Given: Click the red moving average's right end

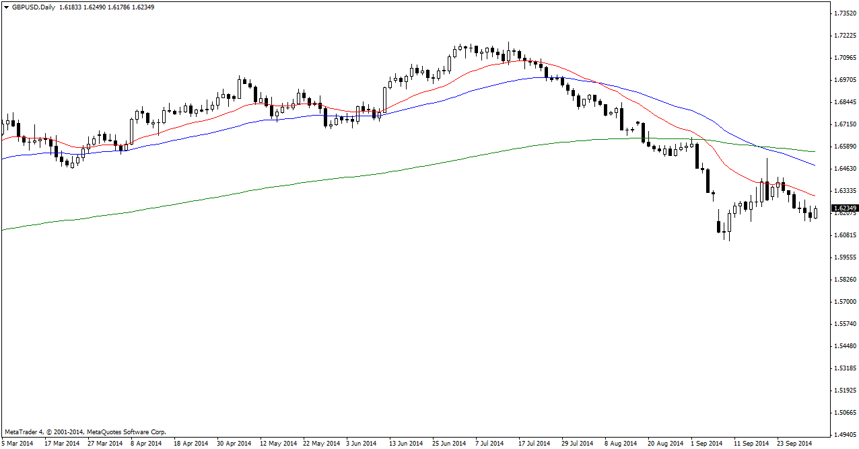Looking at the screenshot, I should click(x=815, y=196).
